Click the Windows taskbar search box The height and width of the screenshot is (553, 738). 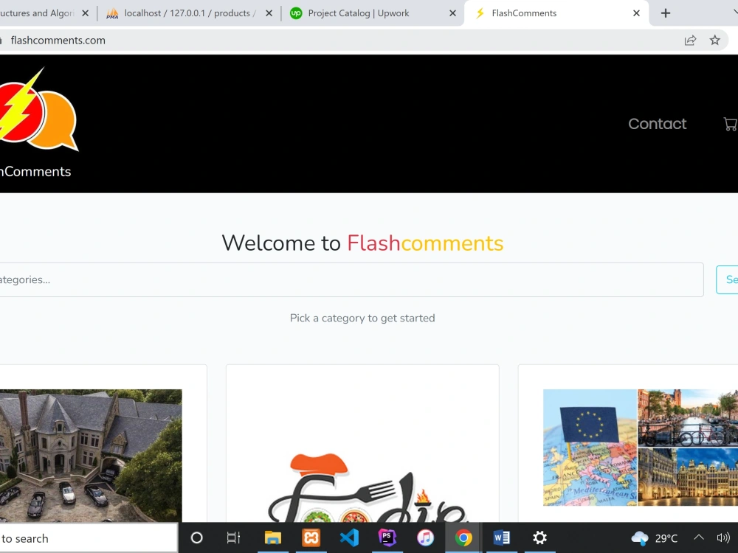[89, 538]
